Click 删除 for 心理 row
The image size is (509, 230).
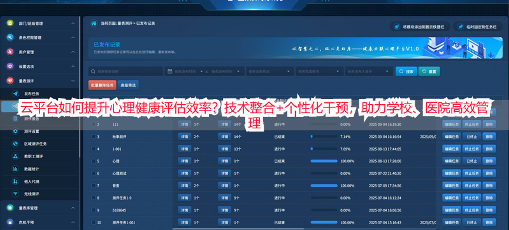[x=489, y=161]
